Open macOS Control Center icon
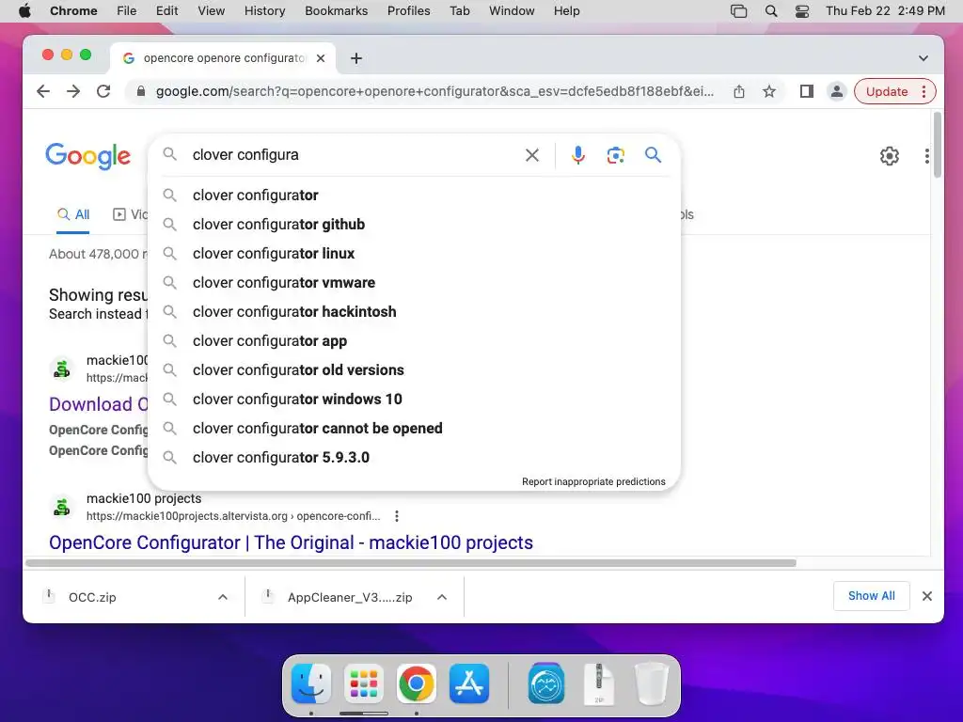Viewport: 963px width, 722px height. (802, 11)
